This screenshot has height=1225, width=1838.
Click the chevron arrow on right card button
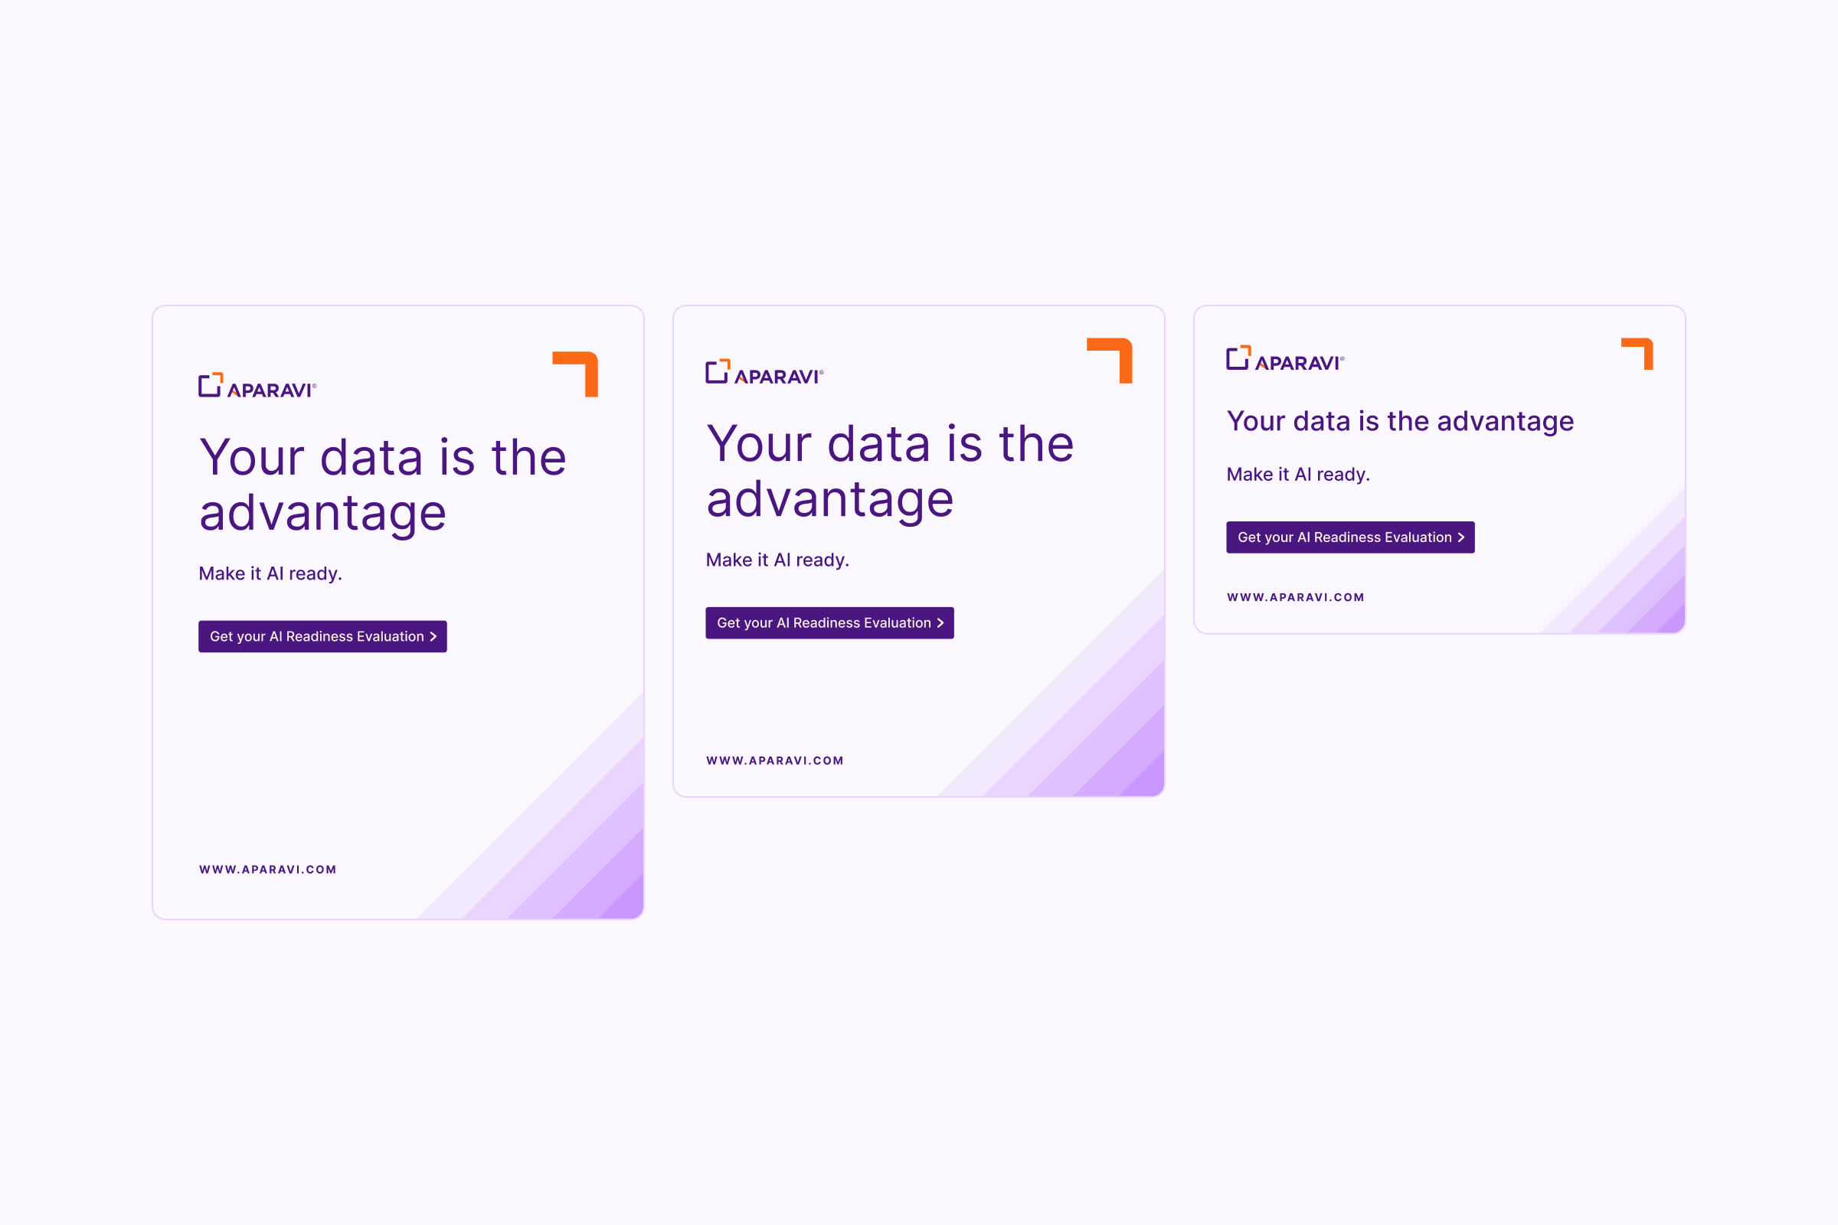(x=1460, y=537)
